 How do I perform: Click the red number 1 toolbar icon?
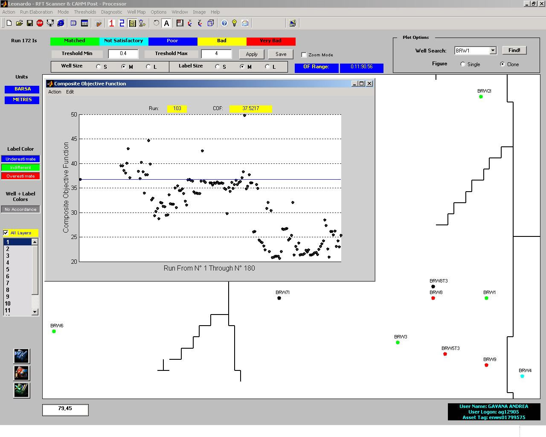[111, 23]
